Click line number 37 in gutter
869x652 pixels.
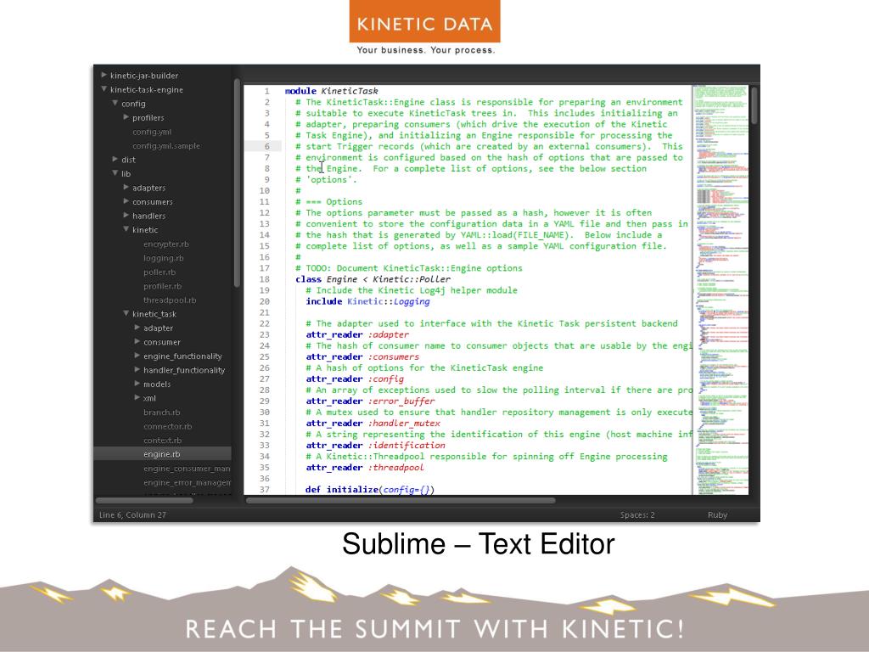click(265, 490)
